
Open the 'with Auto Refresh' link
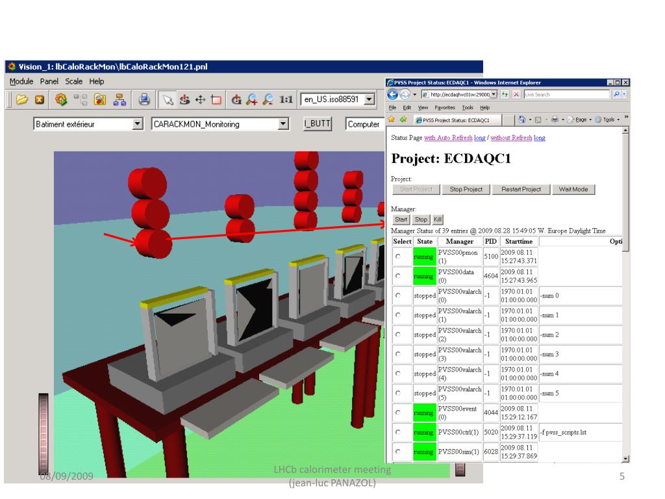pyautogui.click(x=448, y=138)
